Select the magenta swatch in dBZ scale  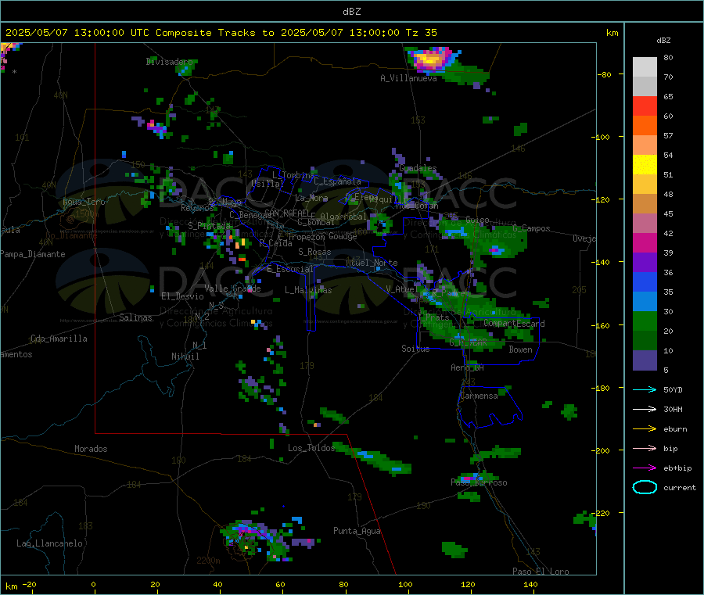point(645,242)
